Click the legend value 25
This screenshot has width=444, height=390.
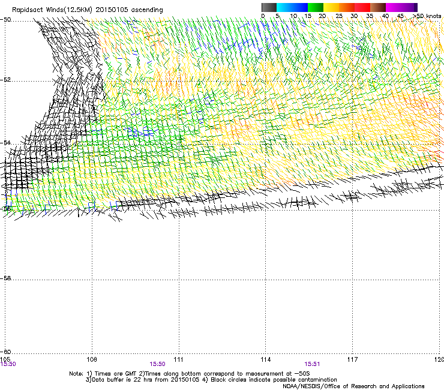339,16
